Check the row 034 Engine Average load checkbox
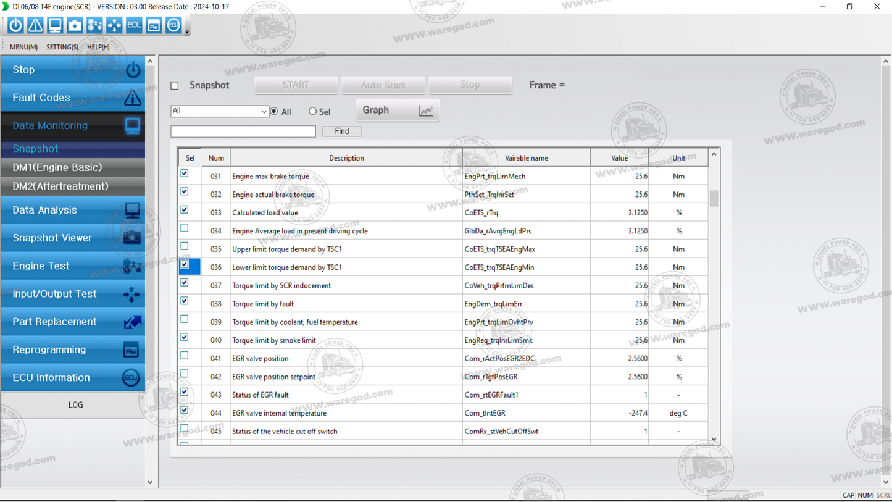 click(x=185, y=228)
